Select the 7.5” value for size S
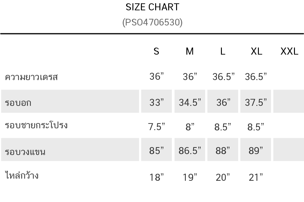Viewport: 304px width, 202px height. tap(156, 127)
